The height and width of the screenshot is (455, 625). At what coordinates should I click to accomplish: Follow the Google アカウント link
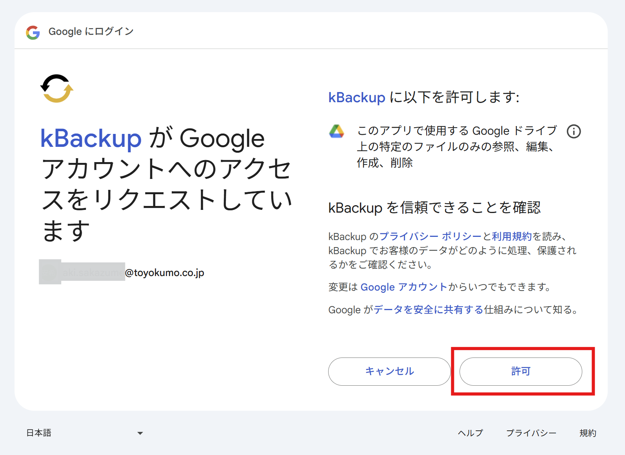click(x=403, y=287)
